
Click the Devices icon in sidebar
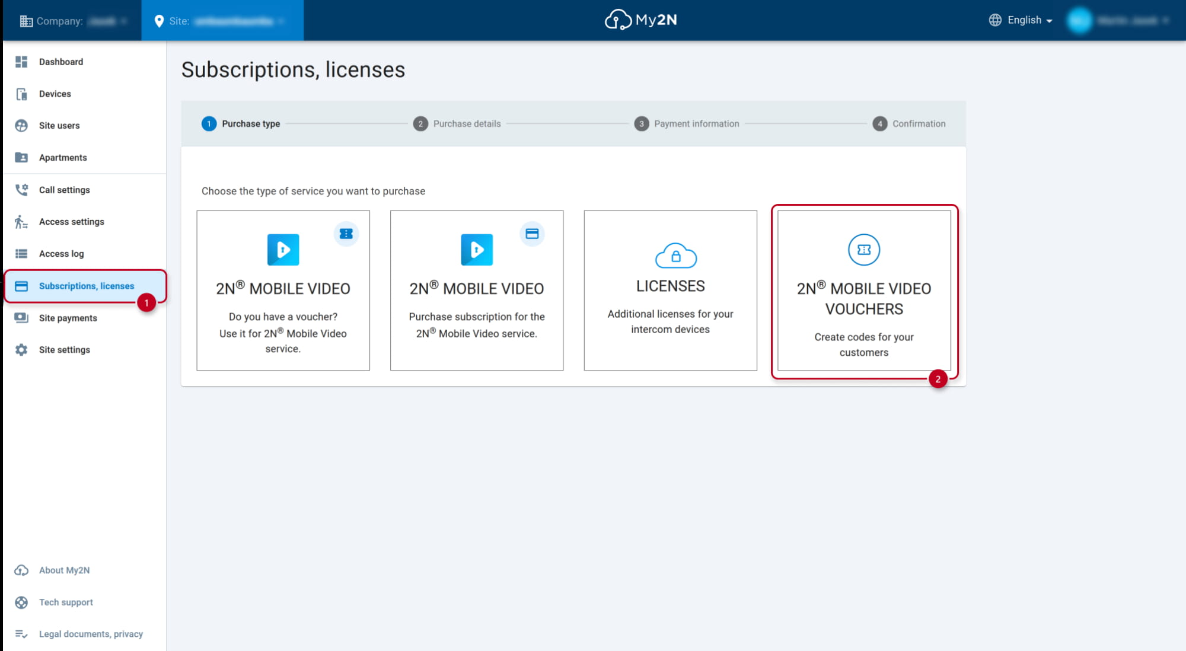tap(21, 94)
